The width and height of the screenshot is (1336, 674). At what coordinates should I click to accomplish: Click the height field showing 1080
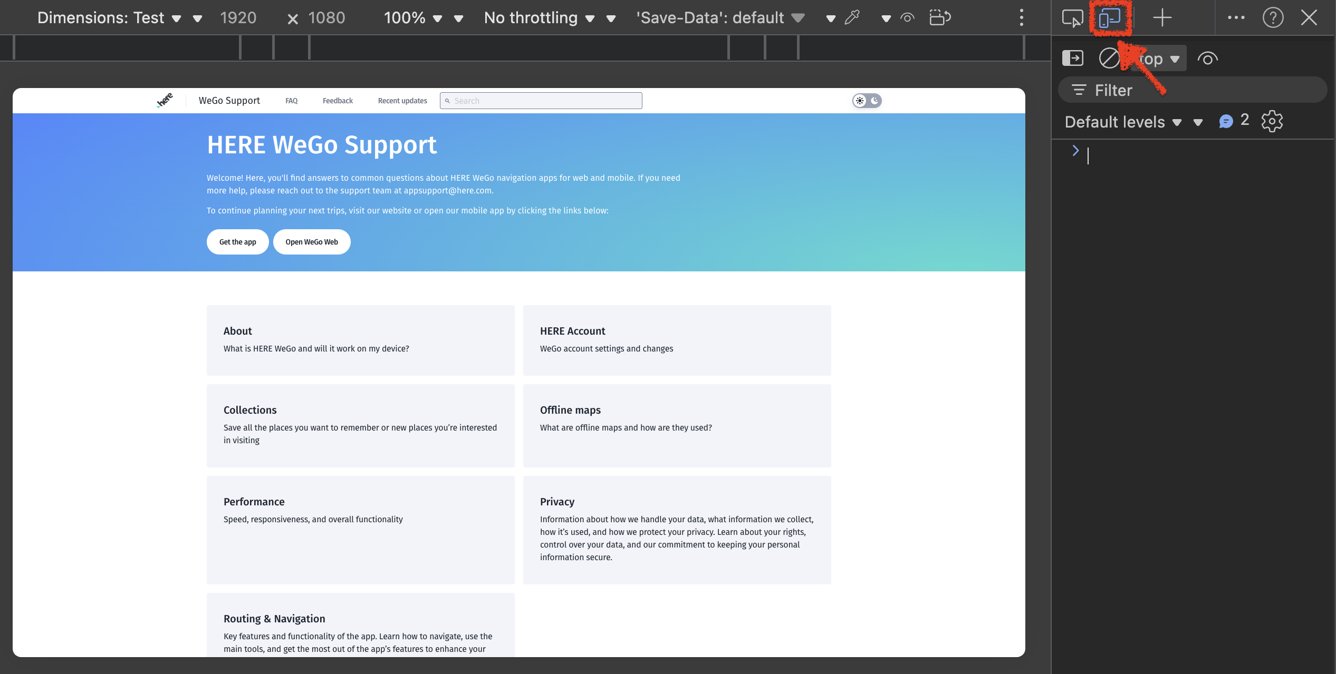(x=326, y=18)
